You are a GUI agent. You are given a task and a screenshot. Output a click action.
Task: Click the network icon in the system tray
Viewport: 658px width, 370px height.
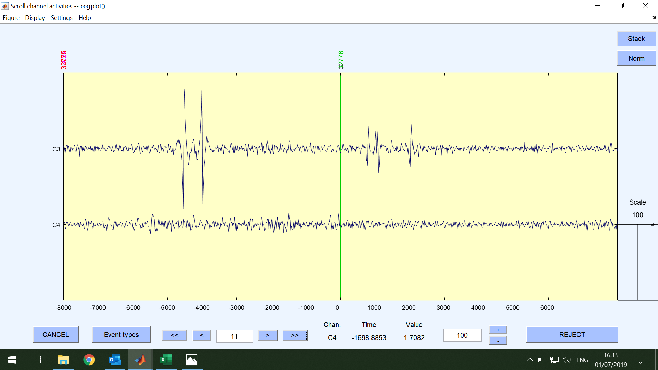click(555, 360)
